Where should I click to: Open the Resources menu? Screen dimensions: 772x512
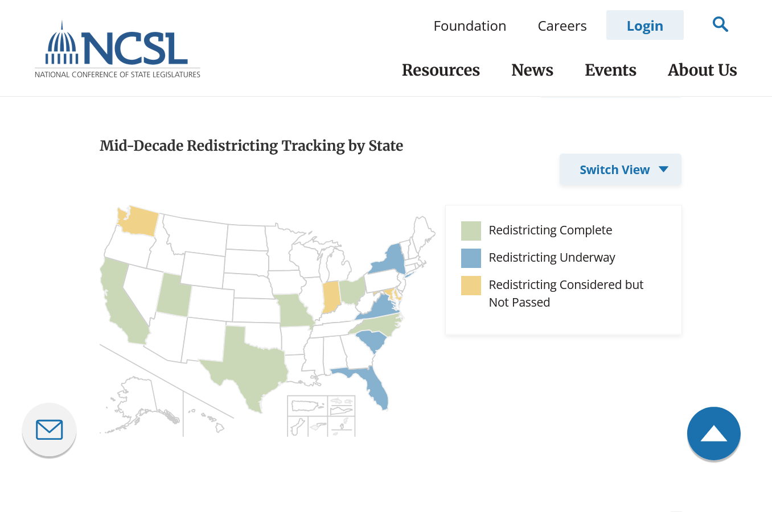pyautogui.click(x=441, y=70)
